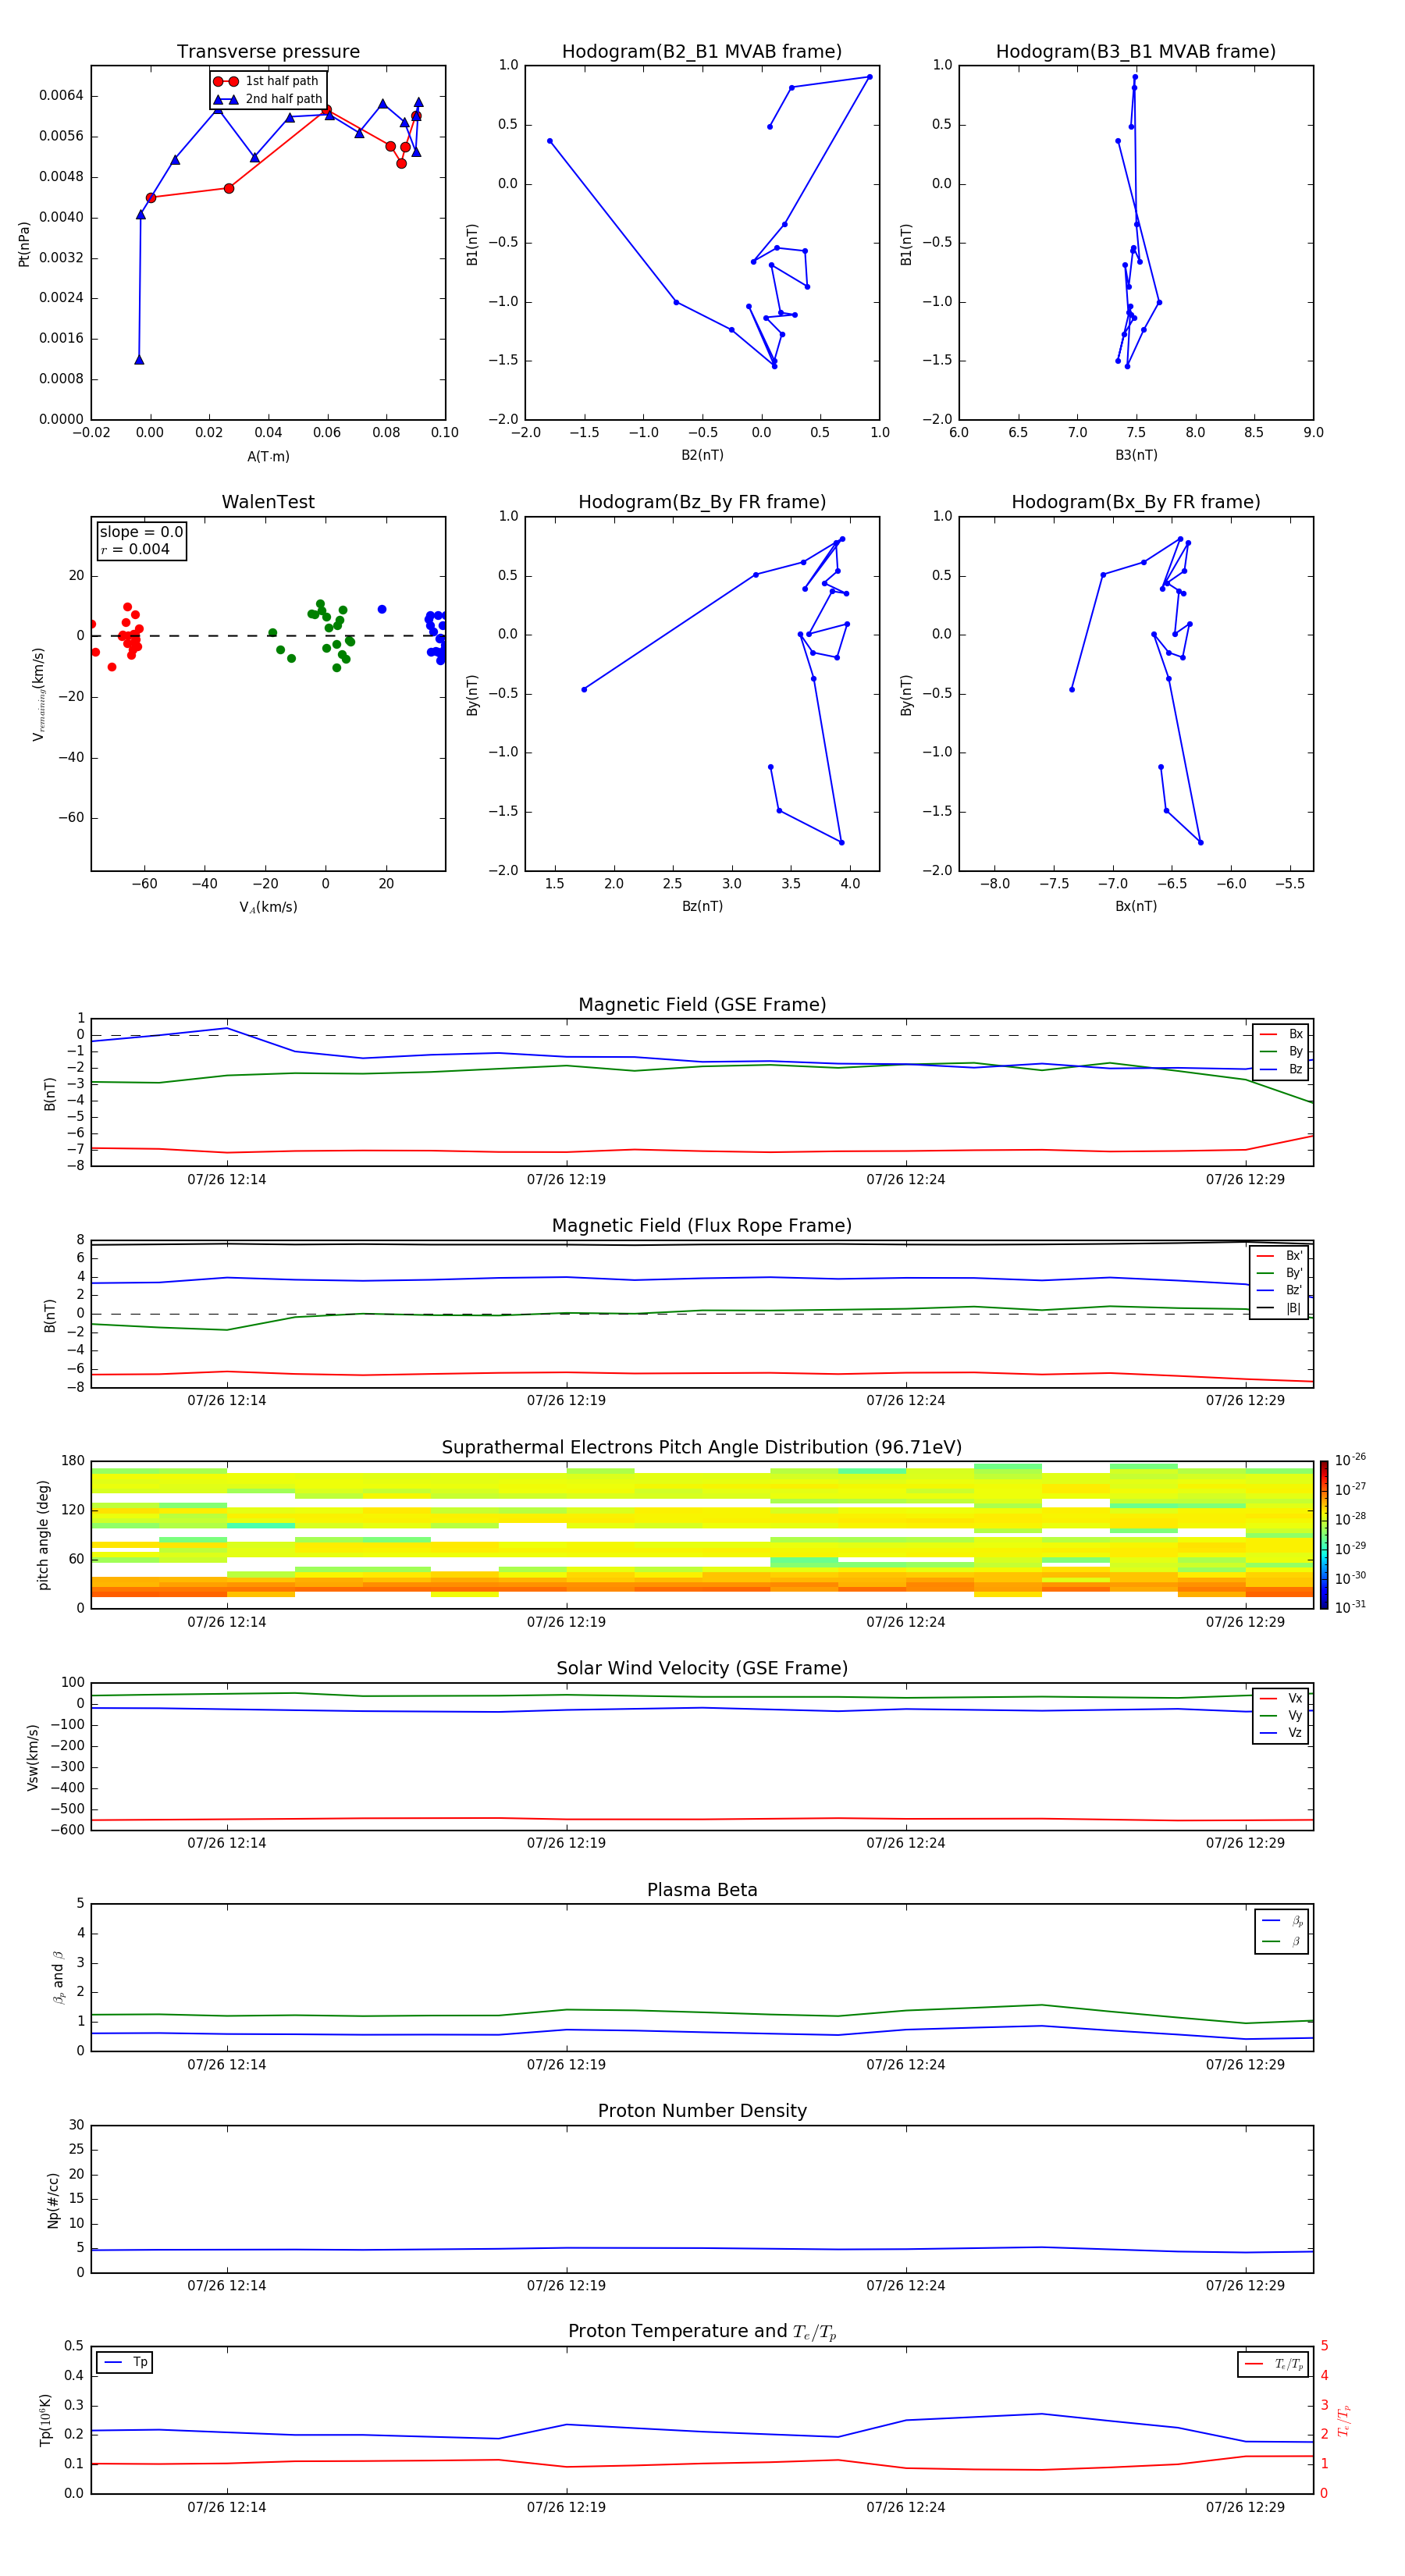Click the 'pitch angle (deg)' axis label
The height and width of the screenshot is (2576, 1405).
tap(43, 1535)
